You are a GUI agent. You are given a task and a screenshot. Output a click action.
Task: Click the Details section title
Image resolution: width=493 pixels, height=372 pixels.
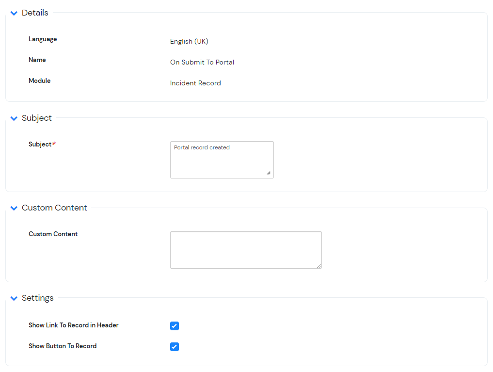[x=34, y=13]
